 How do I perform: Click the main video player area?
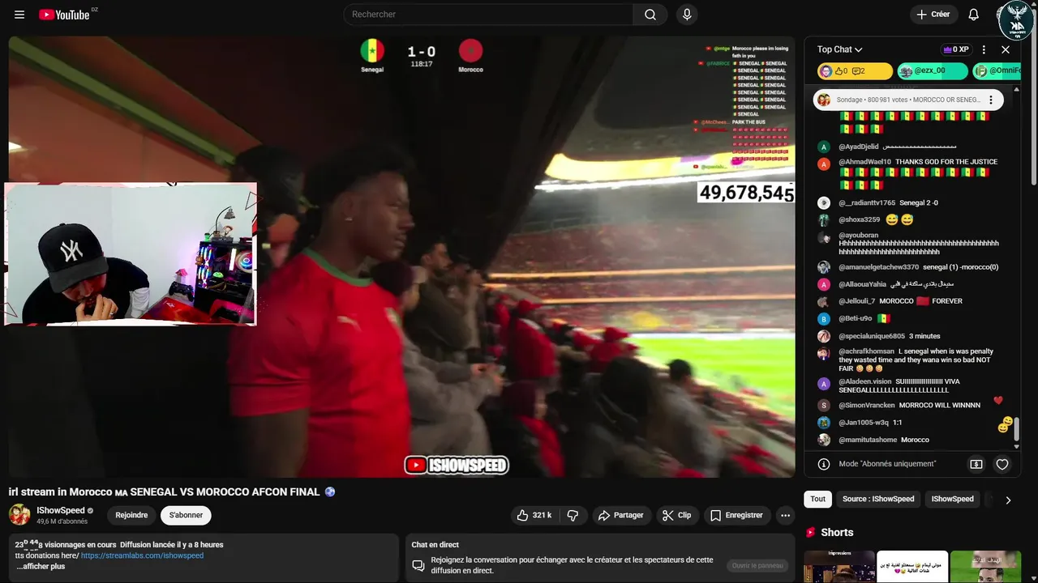[x=401, y=257]
